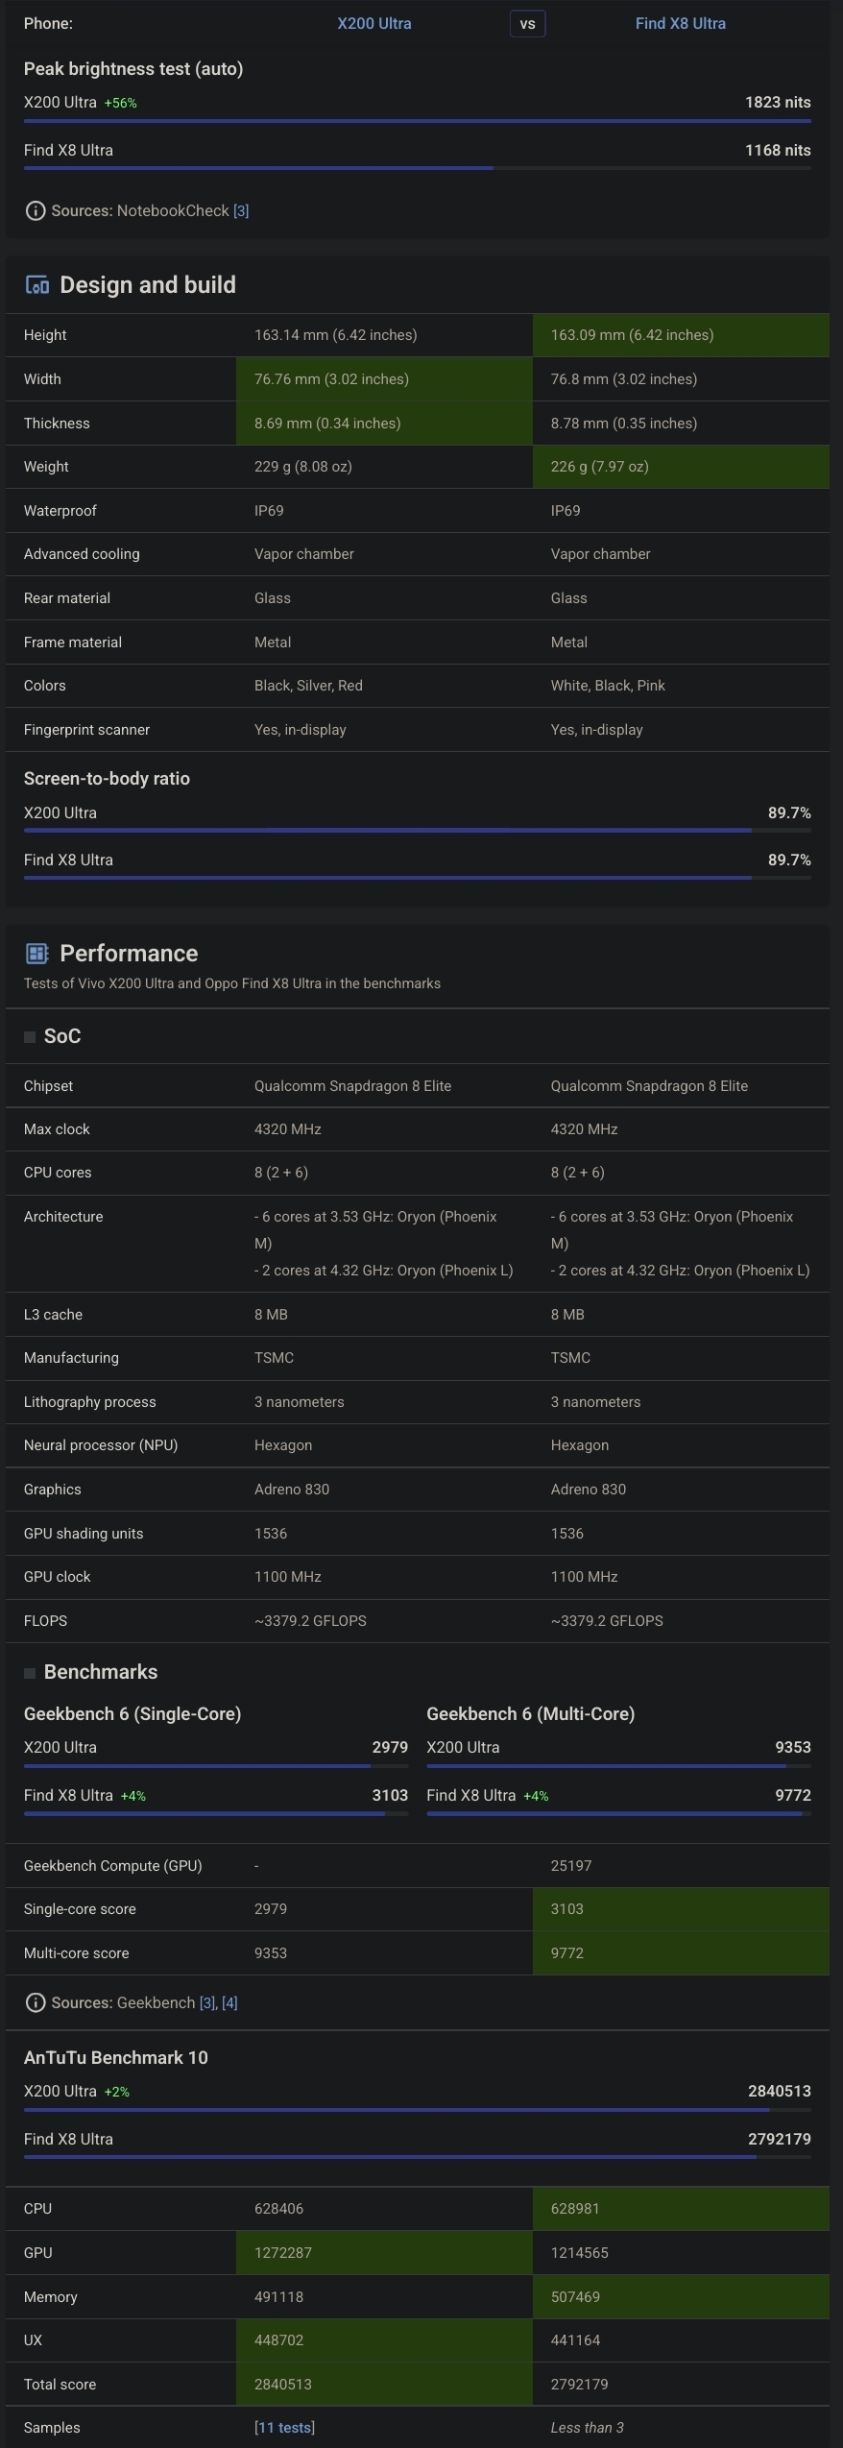Viewport: 843px width, 2448px height.
Task: Click the Performance chip icon
Action: 36,953
